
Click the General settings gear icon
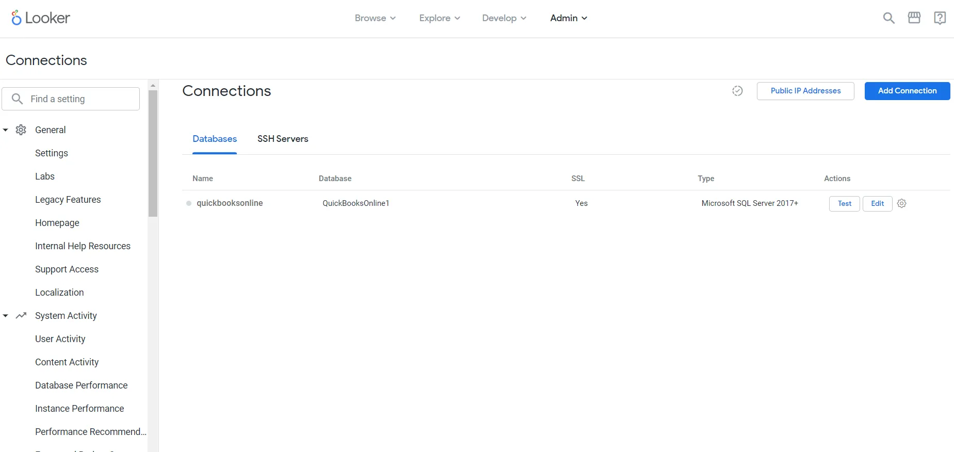[21, 130]
